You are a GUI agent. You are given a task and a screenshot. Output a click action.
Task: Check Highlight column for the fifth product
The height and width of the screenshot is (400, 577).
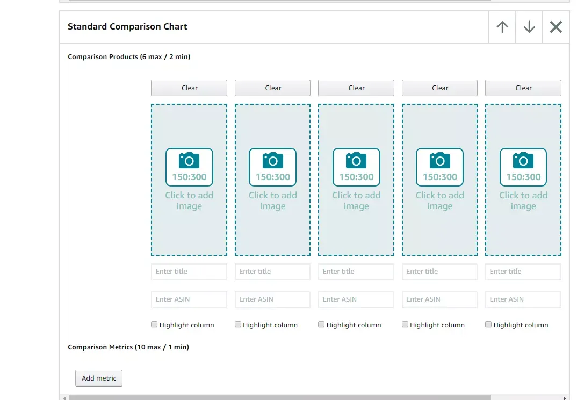point(488,325)
